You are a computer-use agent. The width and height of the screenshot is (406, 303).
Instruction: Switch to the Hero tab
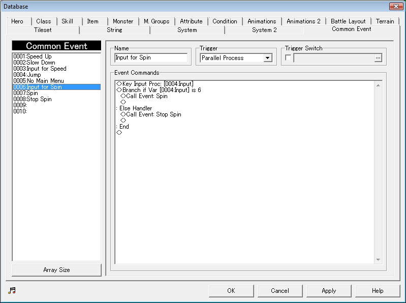point(17,21)
